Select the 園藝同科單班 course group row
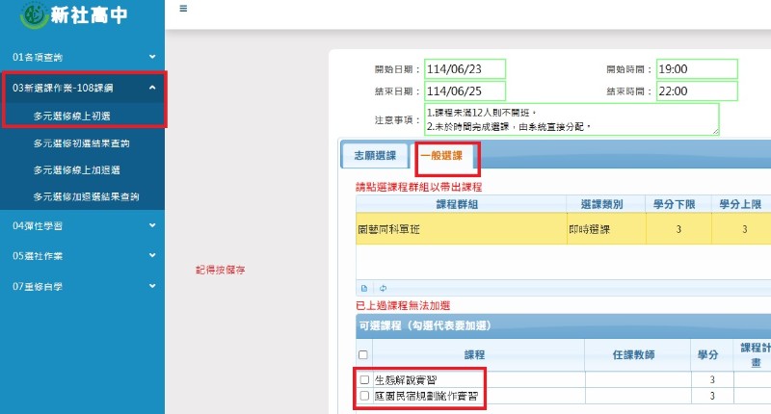The image size is (771, 414). [459, 230]
